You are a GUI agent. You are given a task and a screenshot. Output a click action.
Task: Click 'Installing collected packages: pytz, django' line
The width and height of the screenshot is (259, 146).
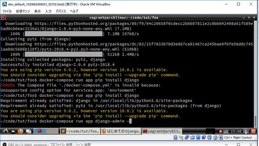(53, 60)
